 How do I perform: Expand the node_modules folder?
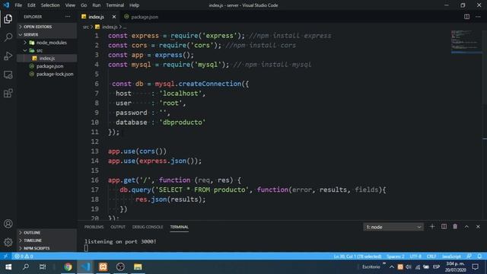point(46,43)
